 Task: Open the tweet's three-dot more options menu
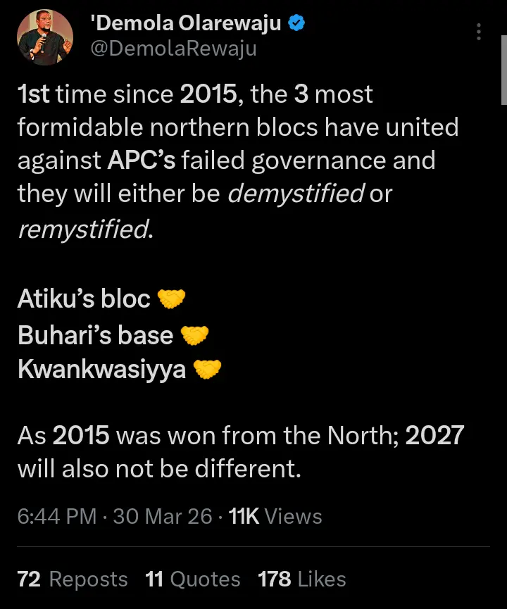tap(479, 32)
